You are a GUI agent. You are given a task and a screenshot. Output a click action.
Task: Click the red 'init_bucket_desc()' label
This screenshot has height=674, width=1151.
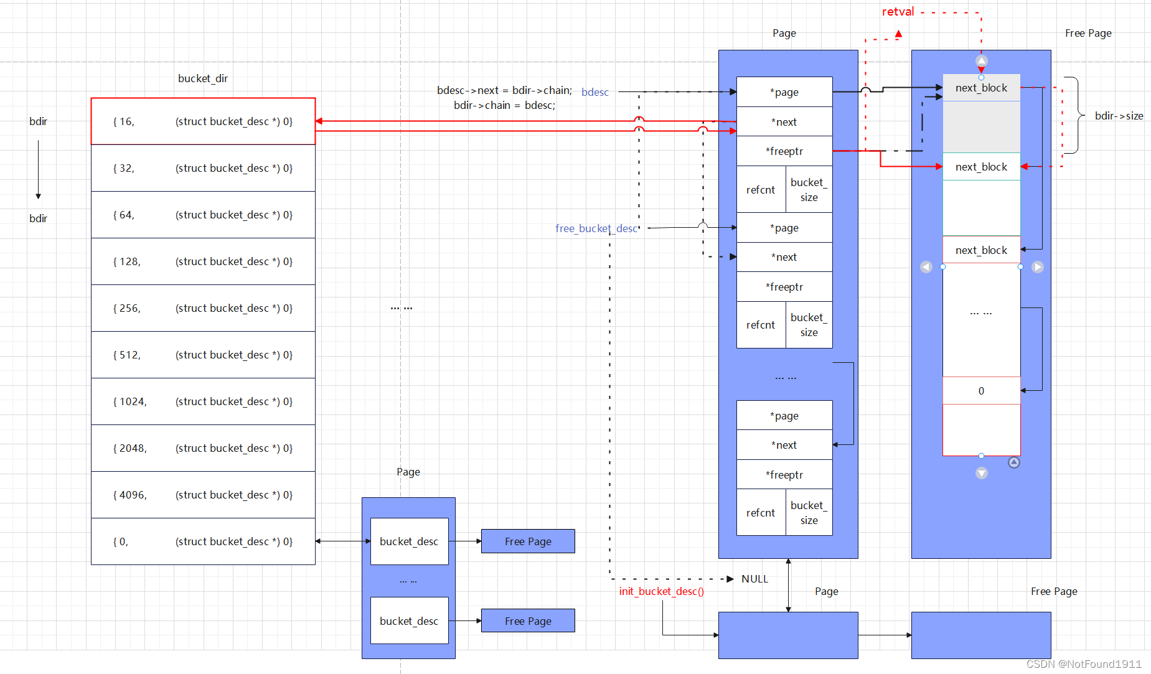(x=661, y=591)
